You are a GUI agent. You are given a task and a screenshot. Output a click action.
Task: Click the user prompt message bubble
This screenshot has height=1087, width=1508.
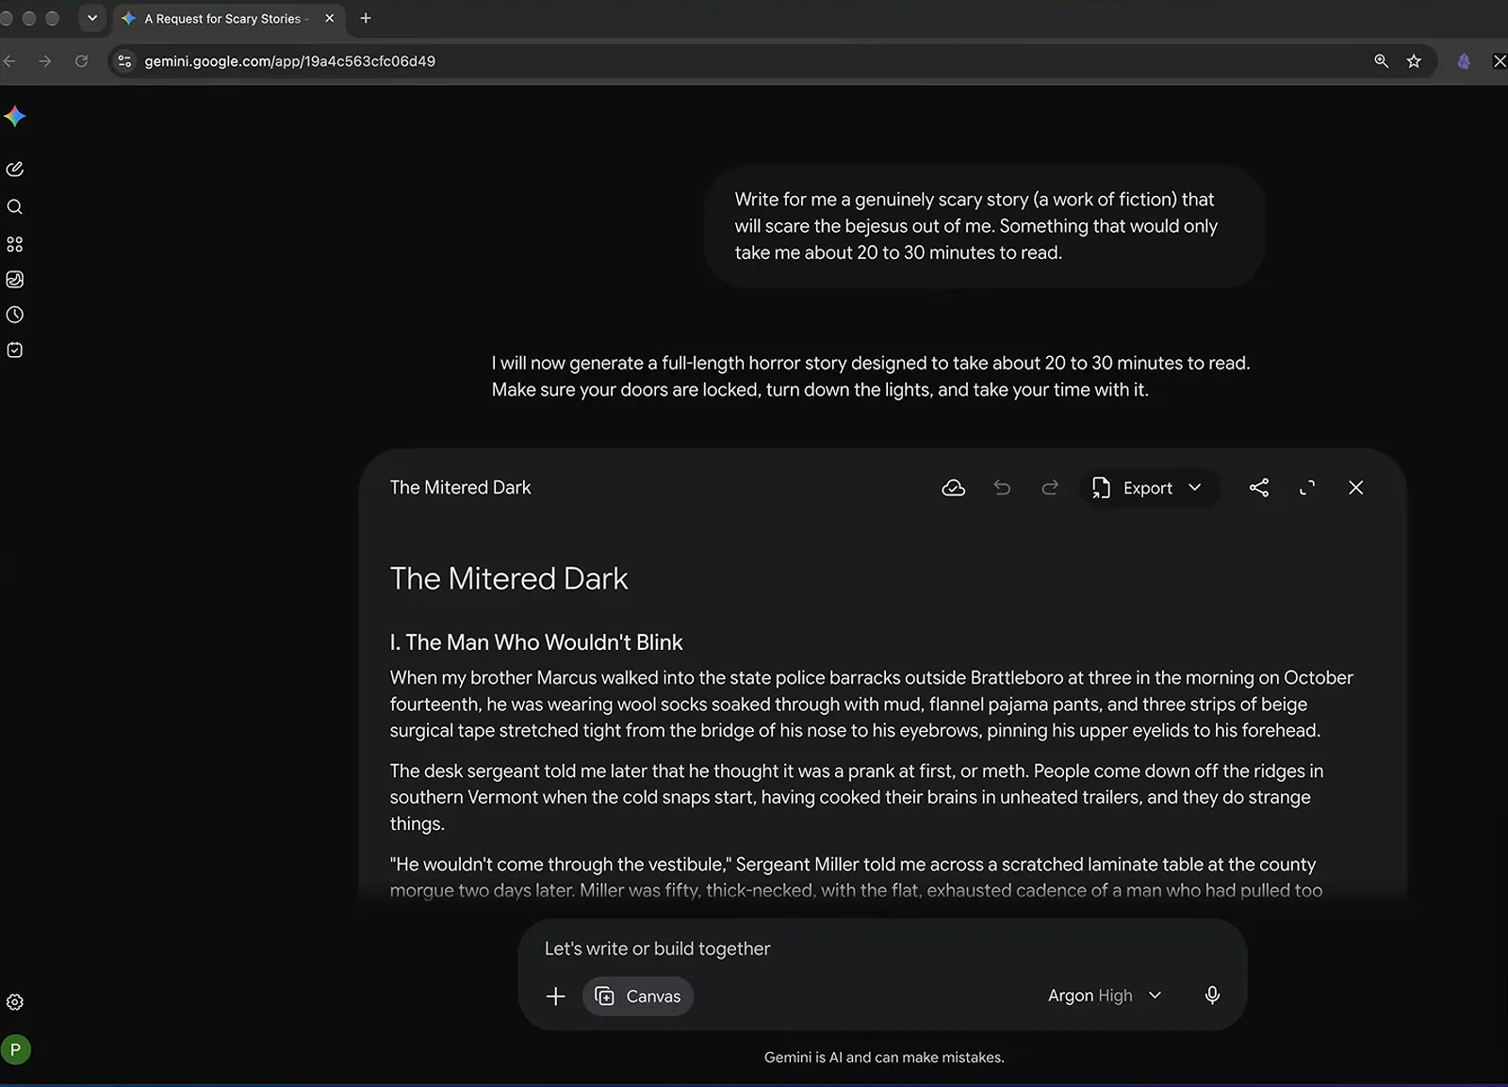[983, 226]
